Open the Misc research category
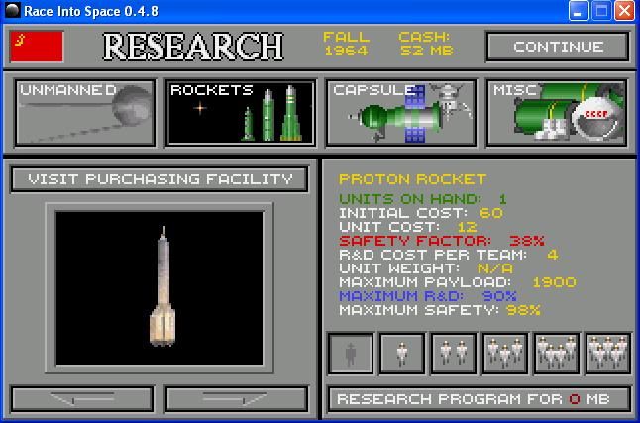The width and height of the screenshot is (640, 423). (x=557, y=113)
